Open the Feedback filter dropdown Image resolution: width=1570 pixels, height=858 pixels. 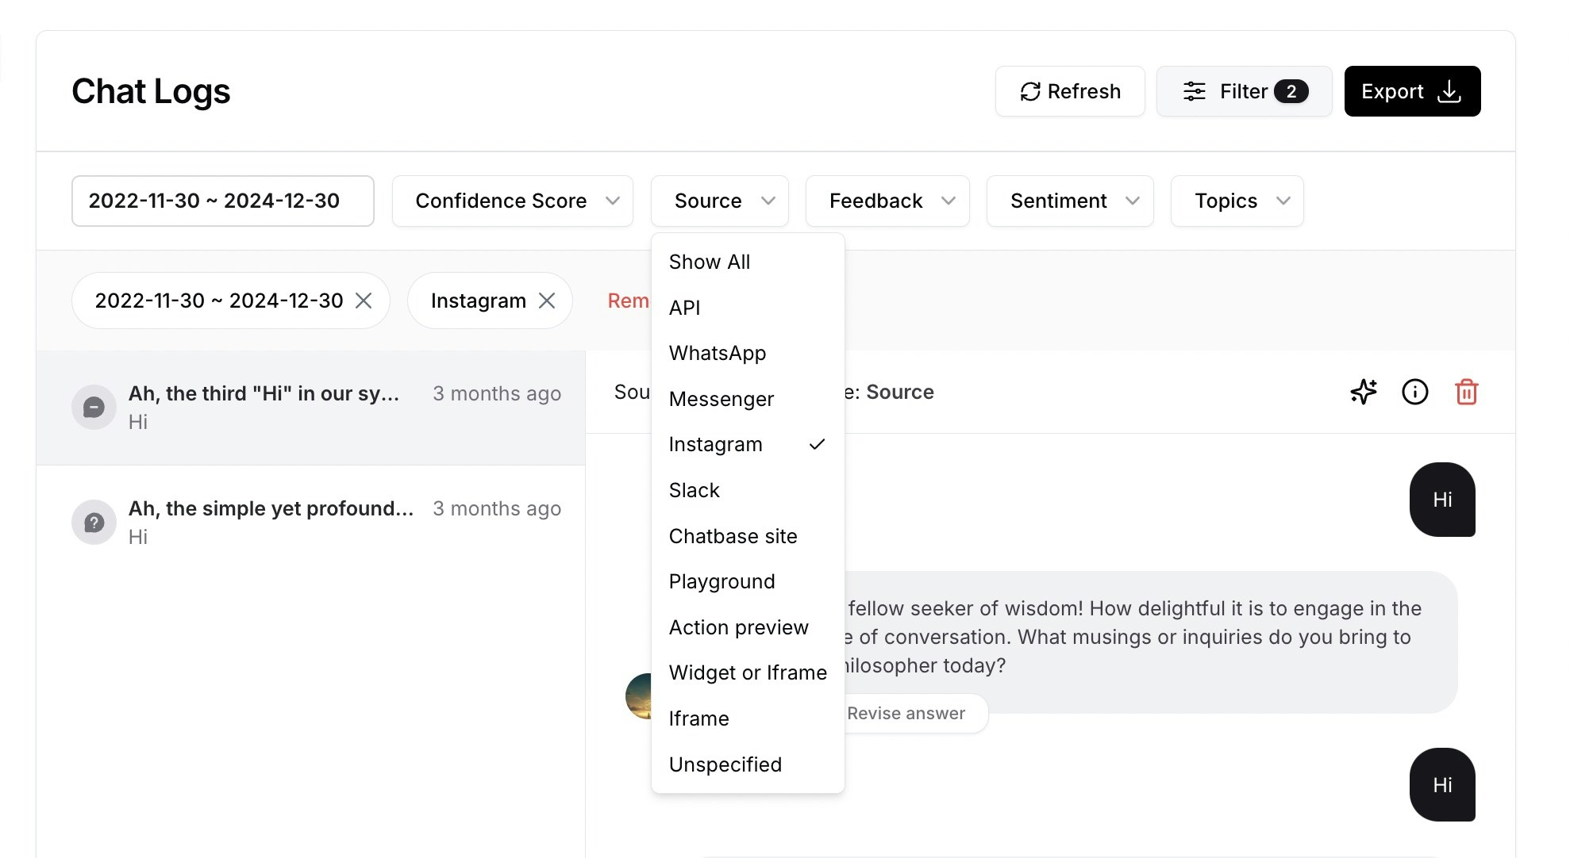coord(887,201)
